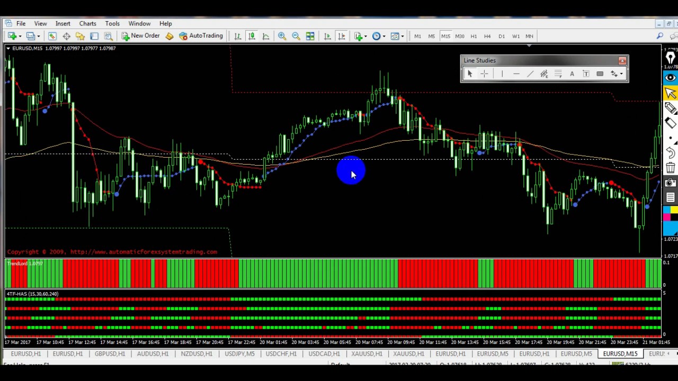Select the M5 timeframe
This screenshot has height=381, width=678.
(x=431, y=36)
